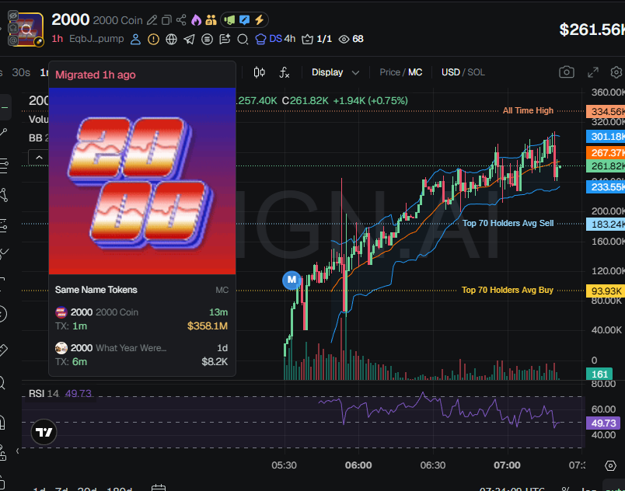The height and width of the screenshot is (491, 625).
Task: Select SOL as chart currency
Action: (x=476, y=72)
